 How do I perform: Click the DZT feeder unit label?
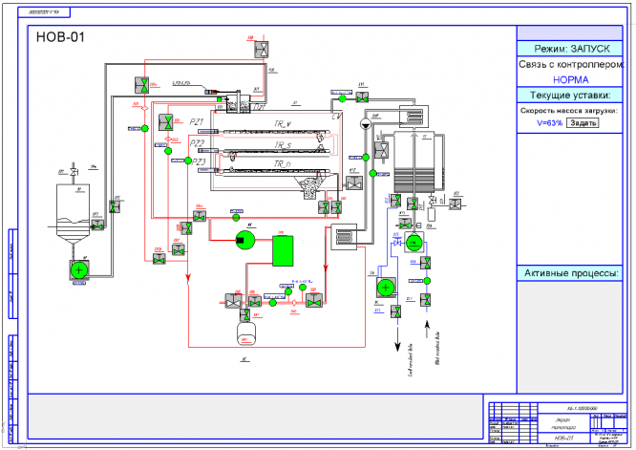(x=260, y=108)
